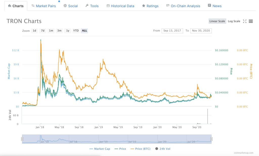Click the Sep '20 x-axis label
Screen dimensions: 259x156
pyautogui.click(x=197, y=127)
